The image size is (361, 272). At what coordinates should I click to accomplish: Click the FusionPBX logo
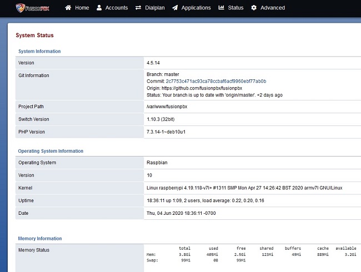click(32, 8)
